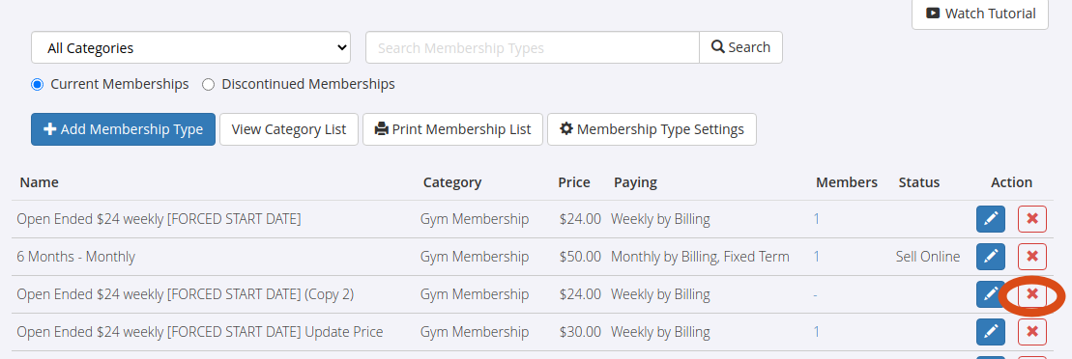Click Watch Tutorial button
The image size is (1072, 359).
click(980, 14)
